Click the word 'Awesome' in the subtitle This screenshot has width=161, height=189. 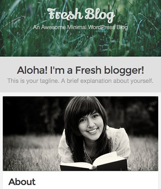point(53,27)
